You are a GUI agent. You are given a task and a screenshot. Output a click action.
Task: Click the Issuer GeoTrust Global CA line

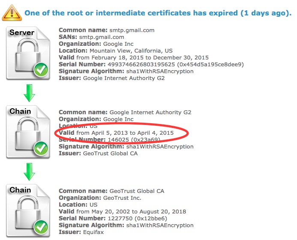[x=98, y=154]
